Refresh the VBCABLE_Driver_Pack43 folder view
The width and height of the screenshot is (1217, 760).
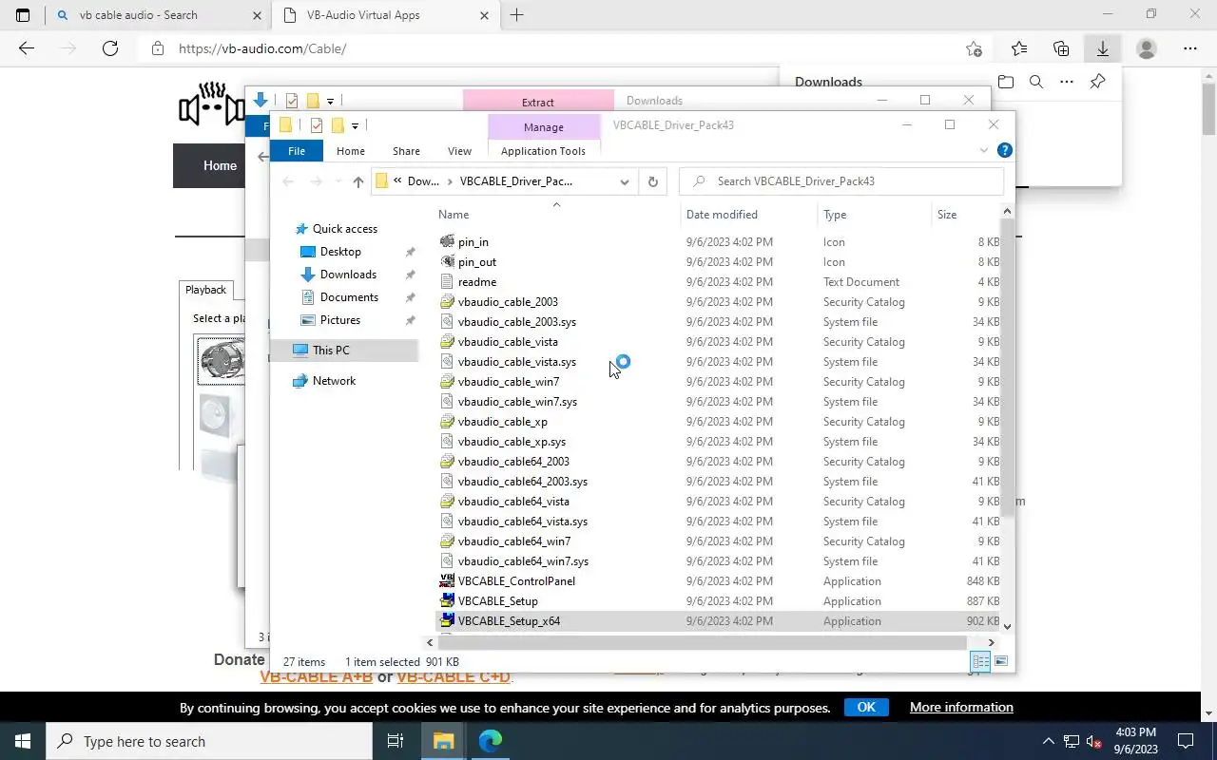(652, 181)
